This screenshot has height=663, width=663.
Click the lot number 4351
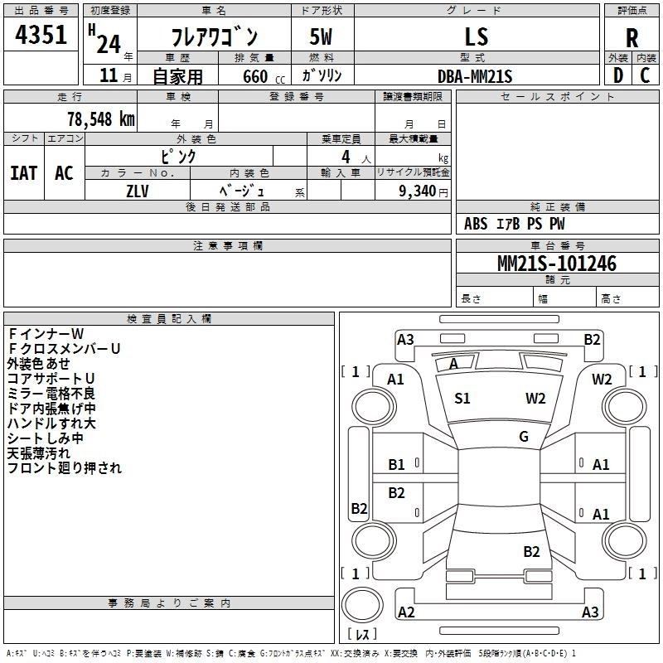tap(41, 36)
